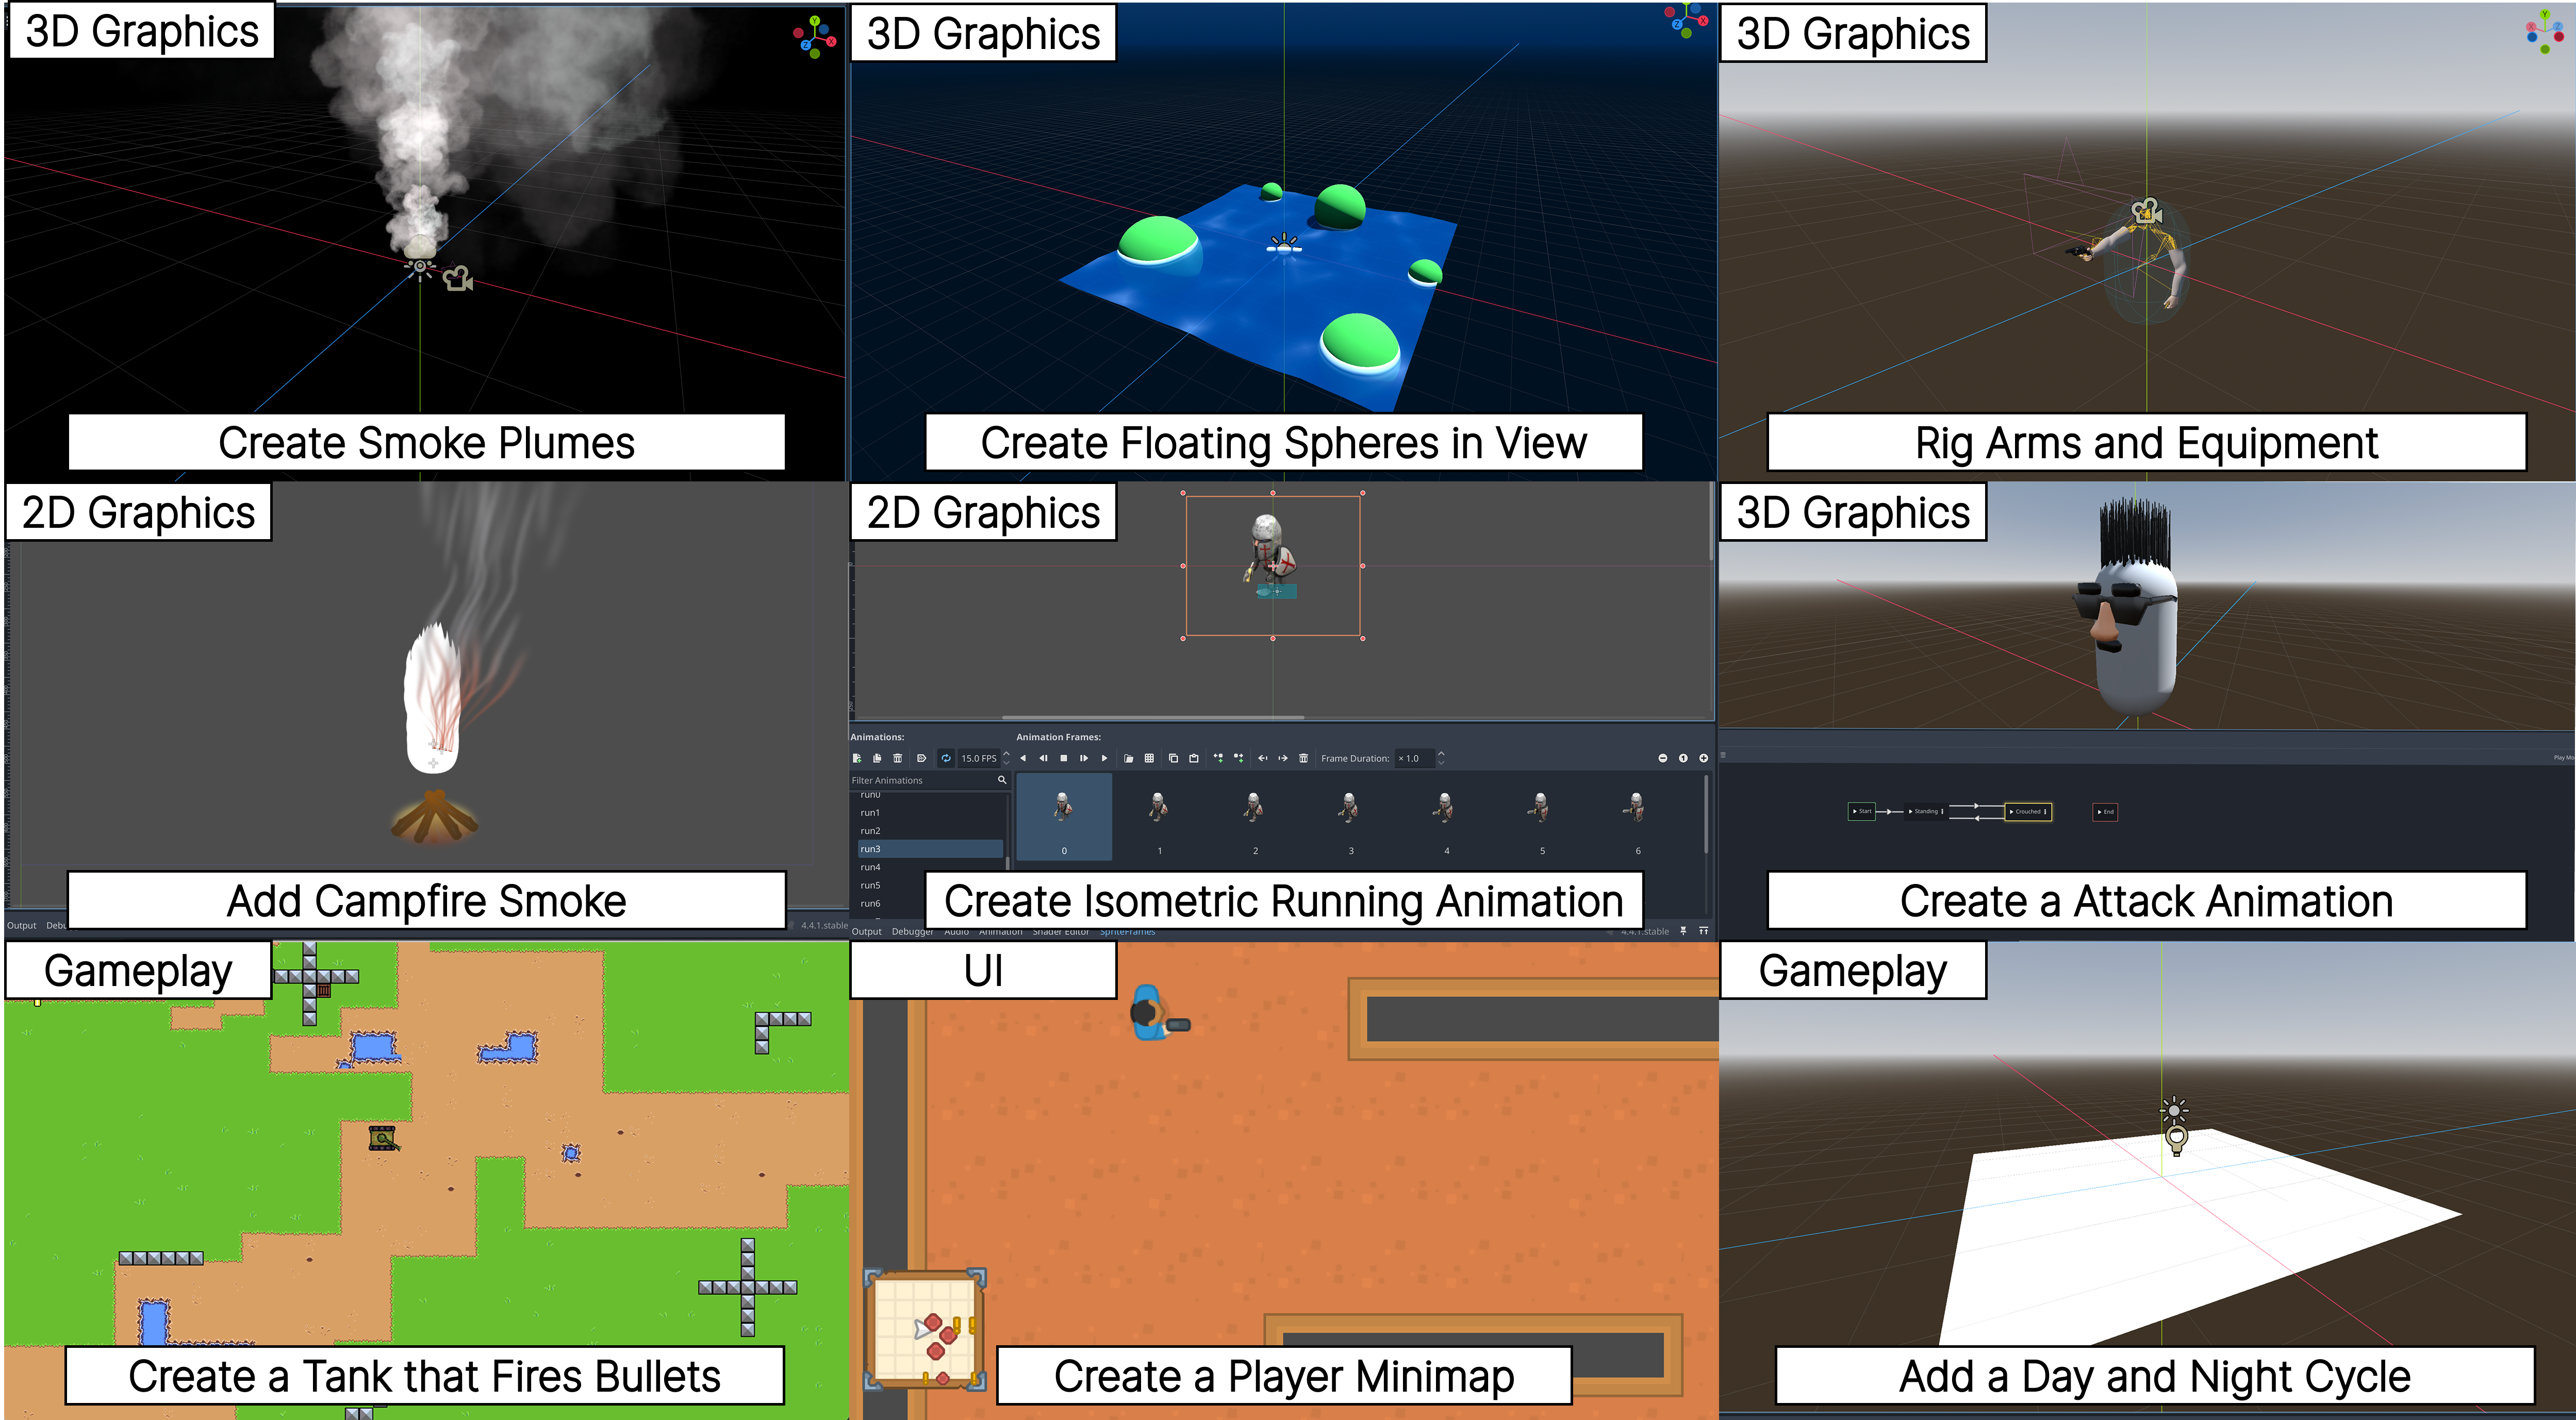Viewport: 2576px width, 1420px height.
Task: Add frames from a sprite sheet
Action: click(1149, 759)
